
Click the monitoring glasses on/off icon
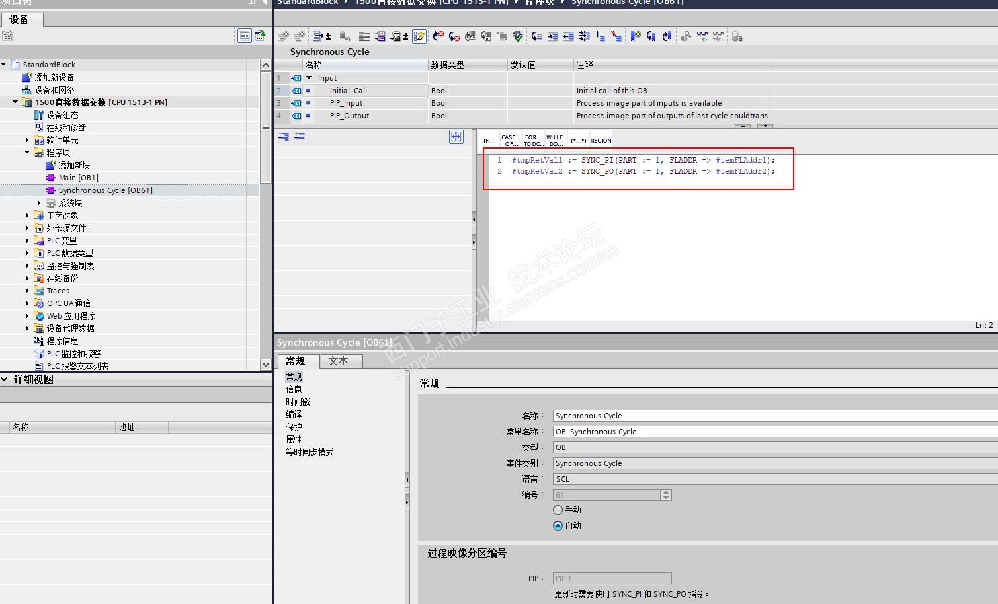point(702,36)
